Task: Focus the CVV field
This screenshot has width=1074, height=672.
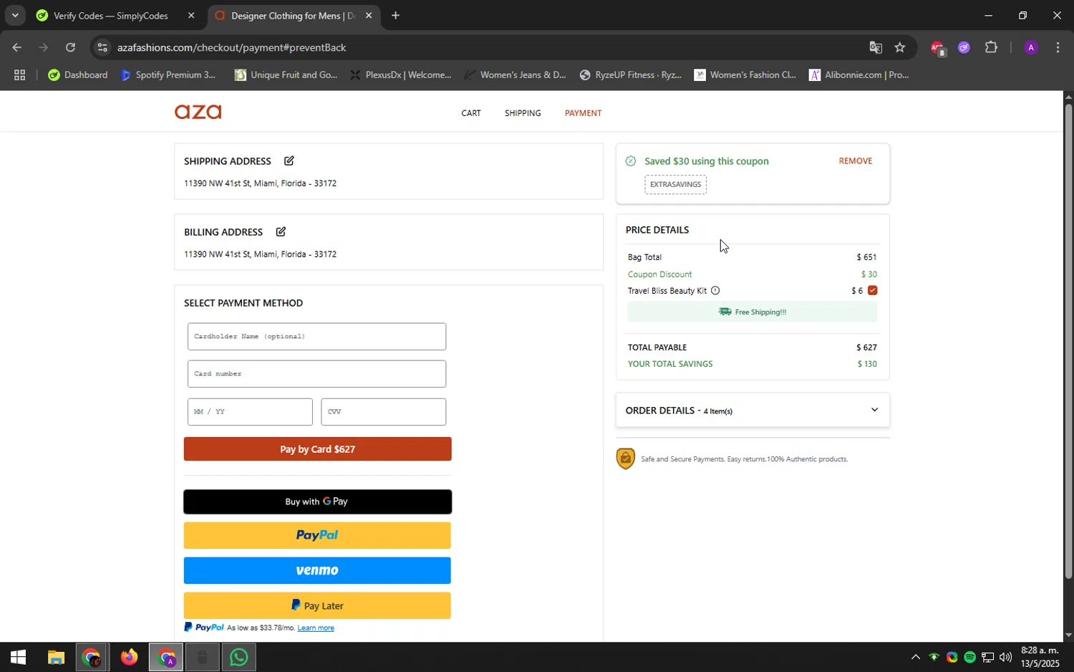Action: [383, 411]
